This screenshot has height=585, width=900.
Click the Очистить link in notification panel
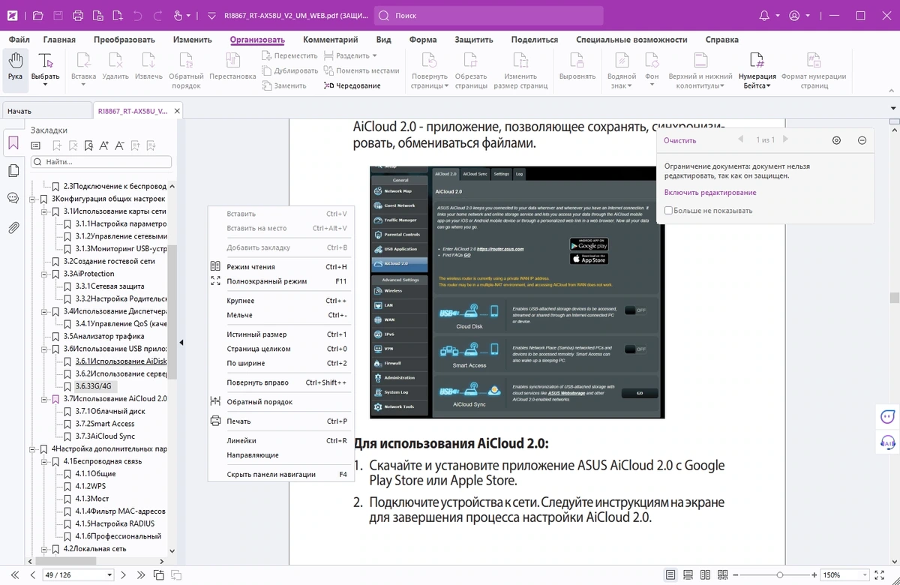[680, 140]
